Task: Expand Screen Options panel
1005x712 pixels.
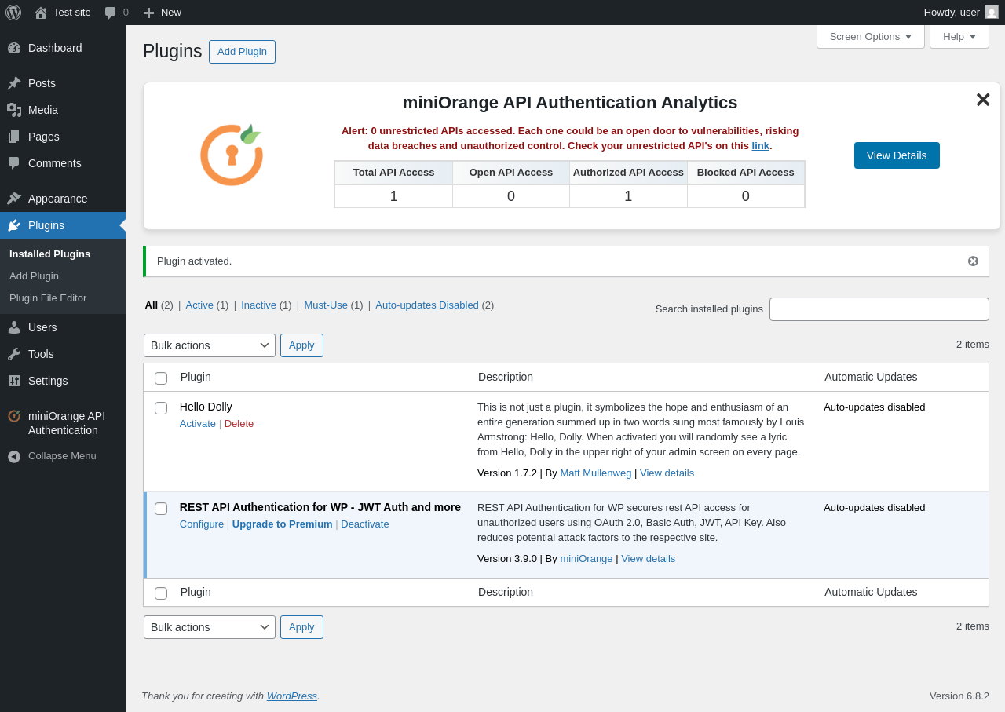Action: pos(871,36)
